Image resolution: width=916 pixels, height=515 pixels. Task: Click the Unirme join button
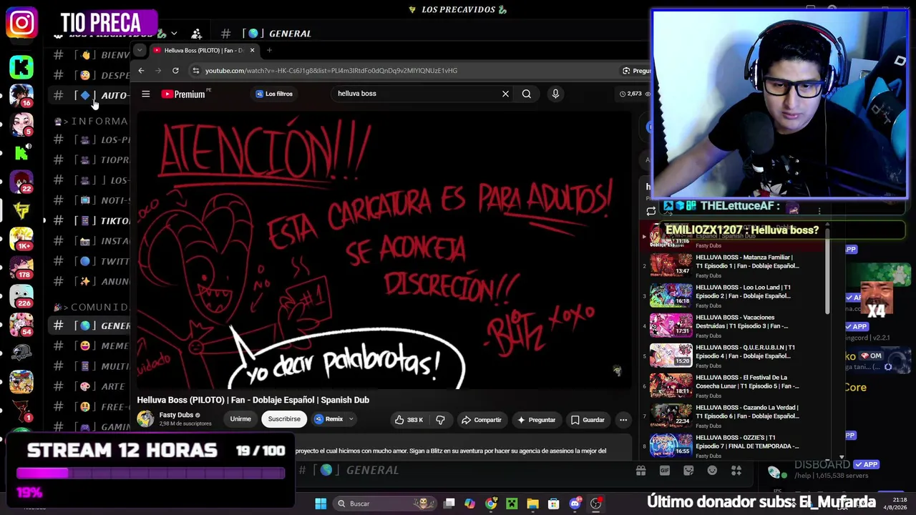(x=240, y=419)
